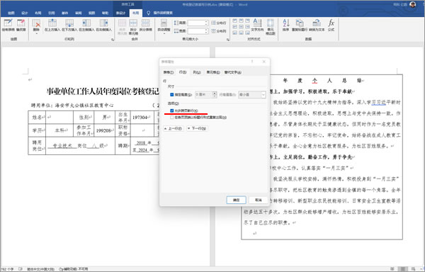Align cell text center right
The height and width of the screenshot is (272, 425).
(247, 27)
